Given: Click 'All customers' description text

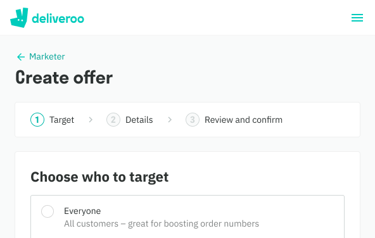Looking at the screenshot, I should point(162,223).
